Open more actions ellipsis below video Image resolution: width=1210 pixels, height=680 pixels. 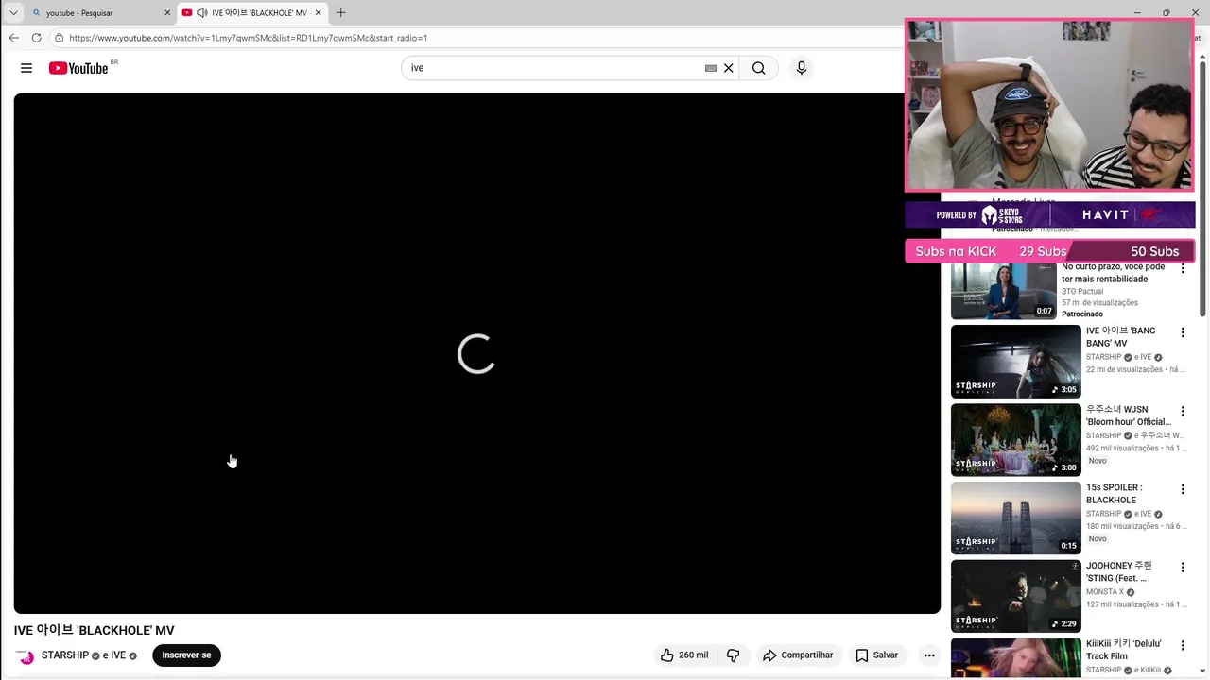click(x=929, y=654)
